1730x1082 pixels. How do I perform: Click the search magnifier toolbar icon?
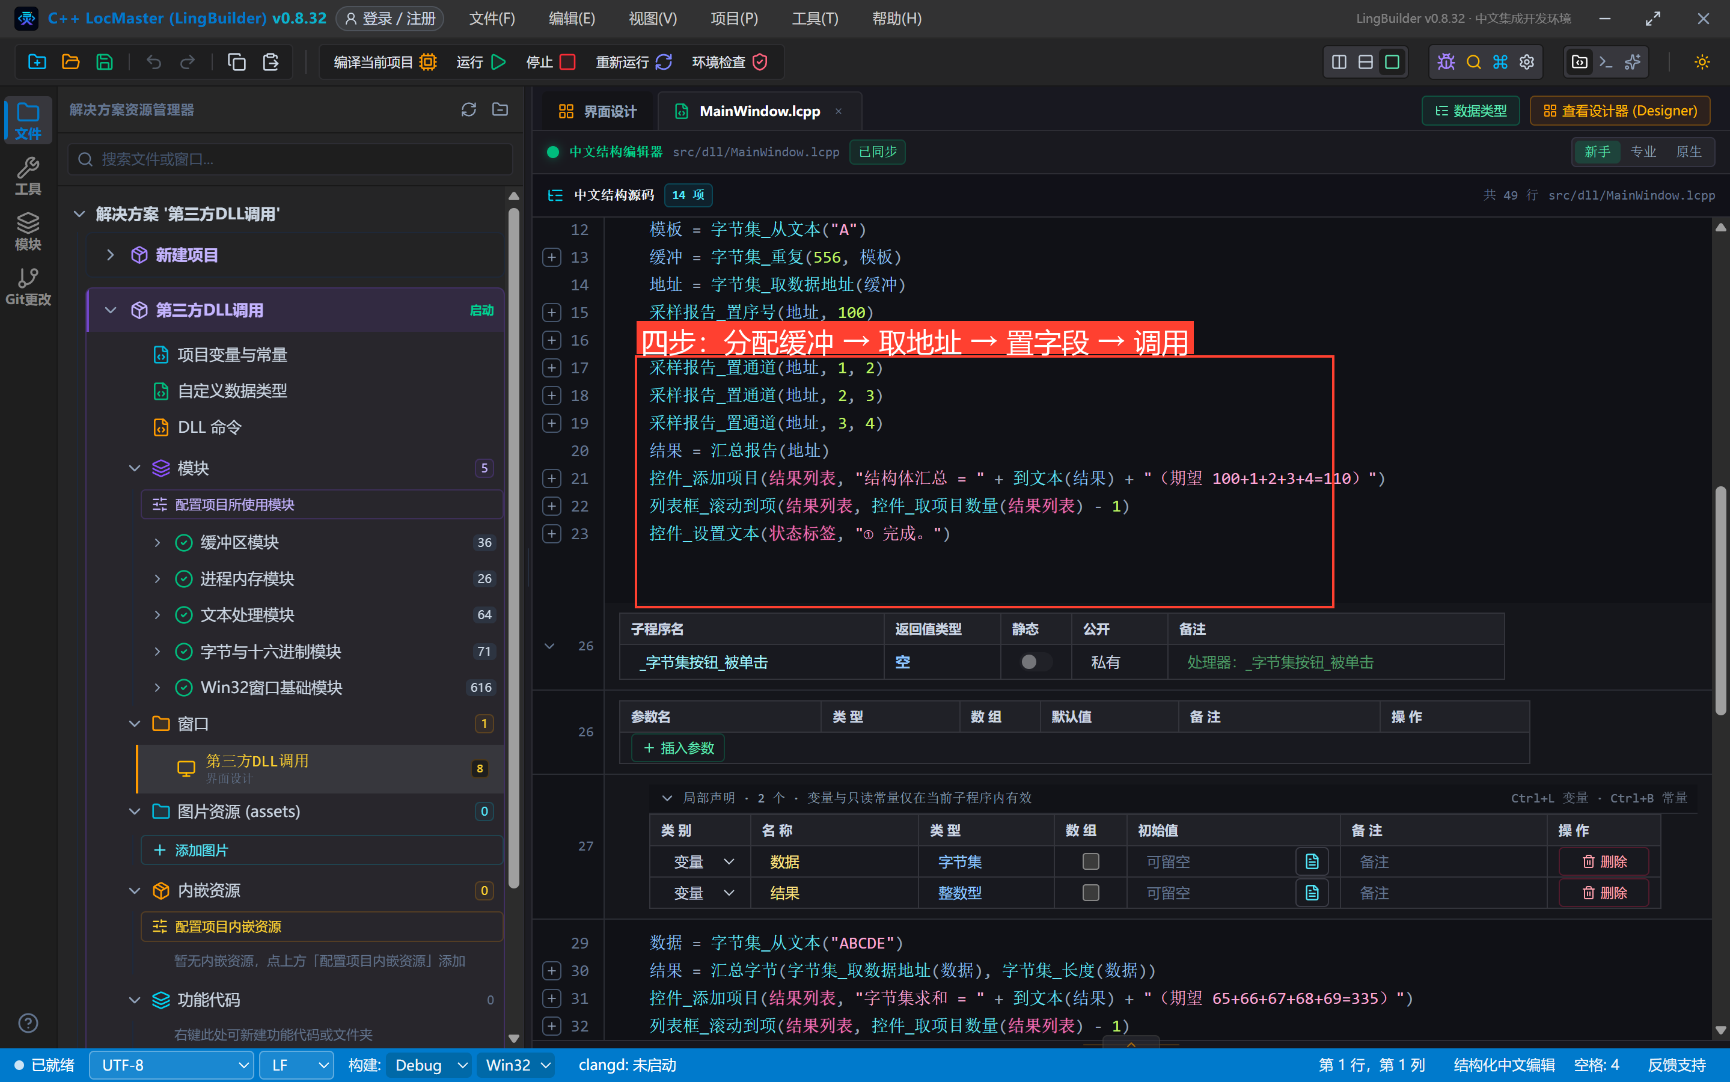[x=1473, y=63]
